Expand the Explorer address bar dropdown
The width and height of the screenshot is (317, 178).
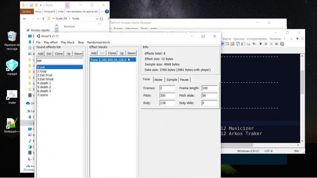97,19
